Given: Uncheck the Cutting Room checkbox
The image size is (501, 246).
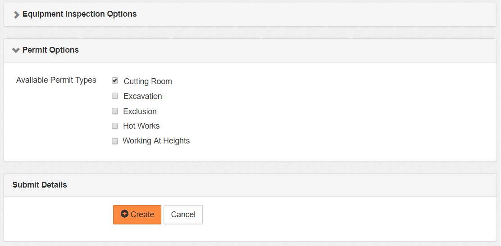Looking at the screenshot, I should [x=115, y=81].
